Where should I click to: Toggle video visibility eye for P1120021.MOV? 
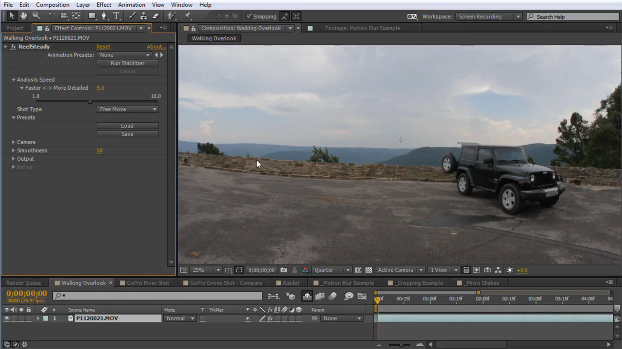7,318
